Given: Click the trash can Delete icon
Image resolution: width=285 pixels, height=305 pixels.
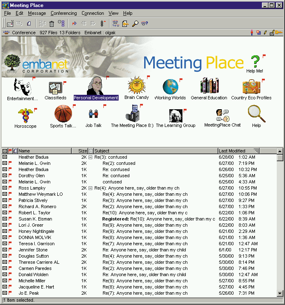Looking at the screenshot, I should pos(51,24).
